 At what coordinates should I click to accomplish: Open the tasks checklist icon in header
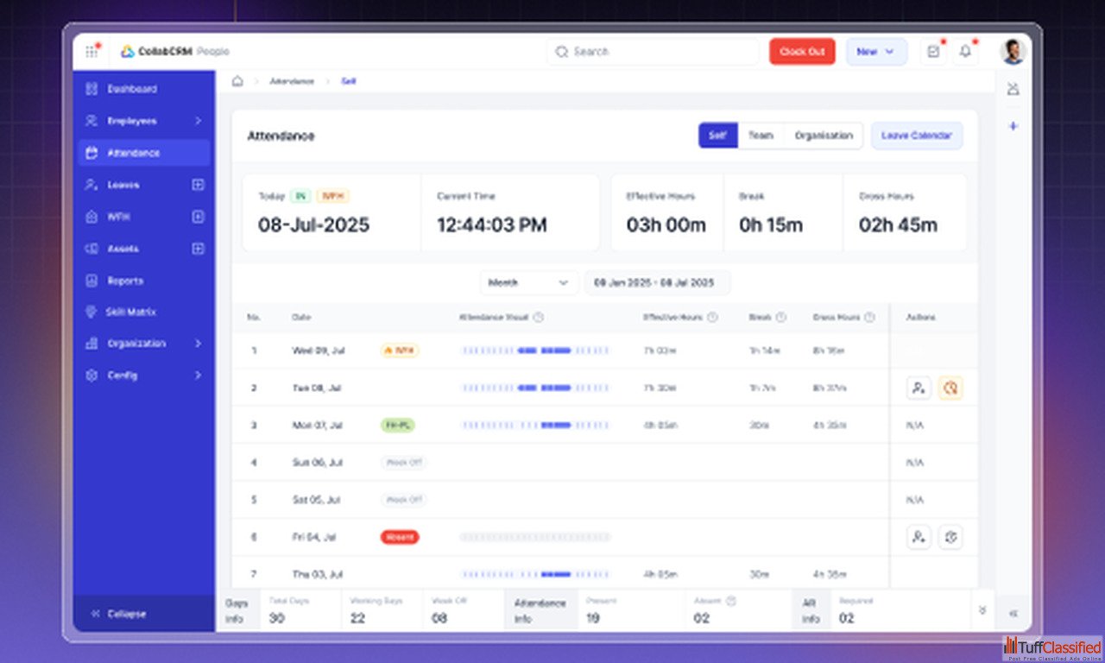pyautogui.click(x=933, y=52)
